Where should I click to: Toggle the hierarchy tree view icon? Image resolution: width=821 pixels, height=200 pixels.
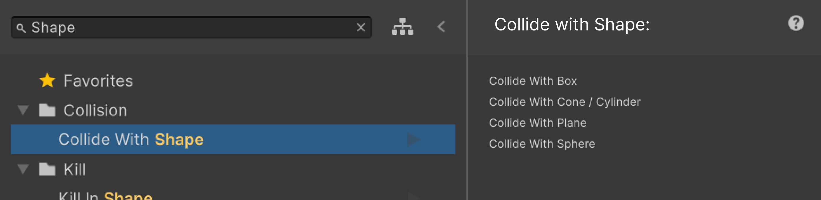point(402,27)
